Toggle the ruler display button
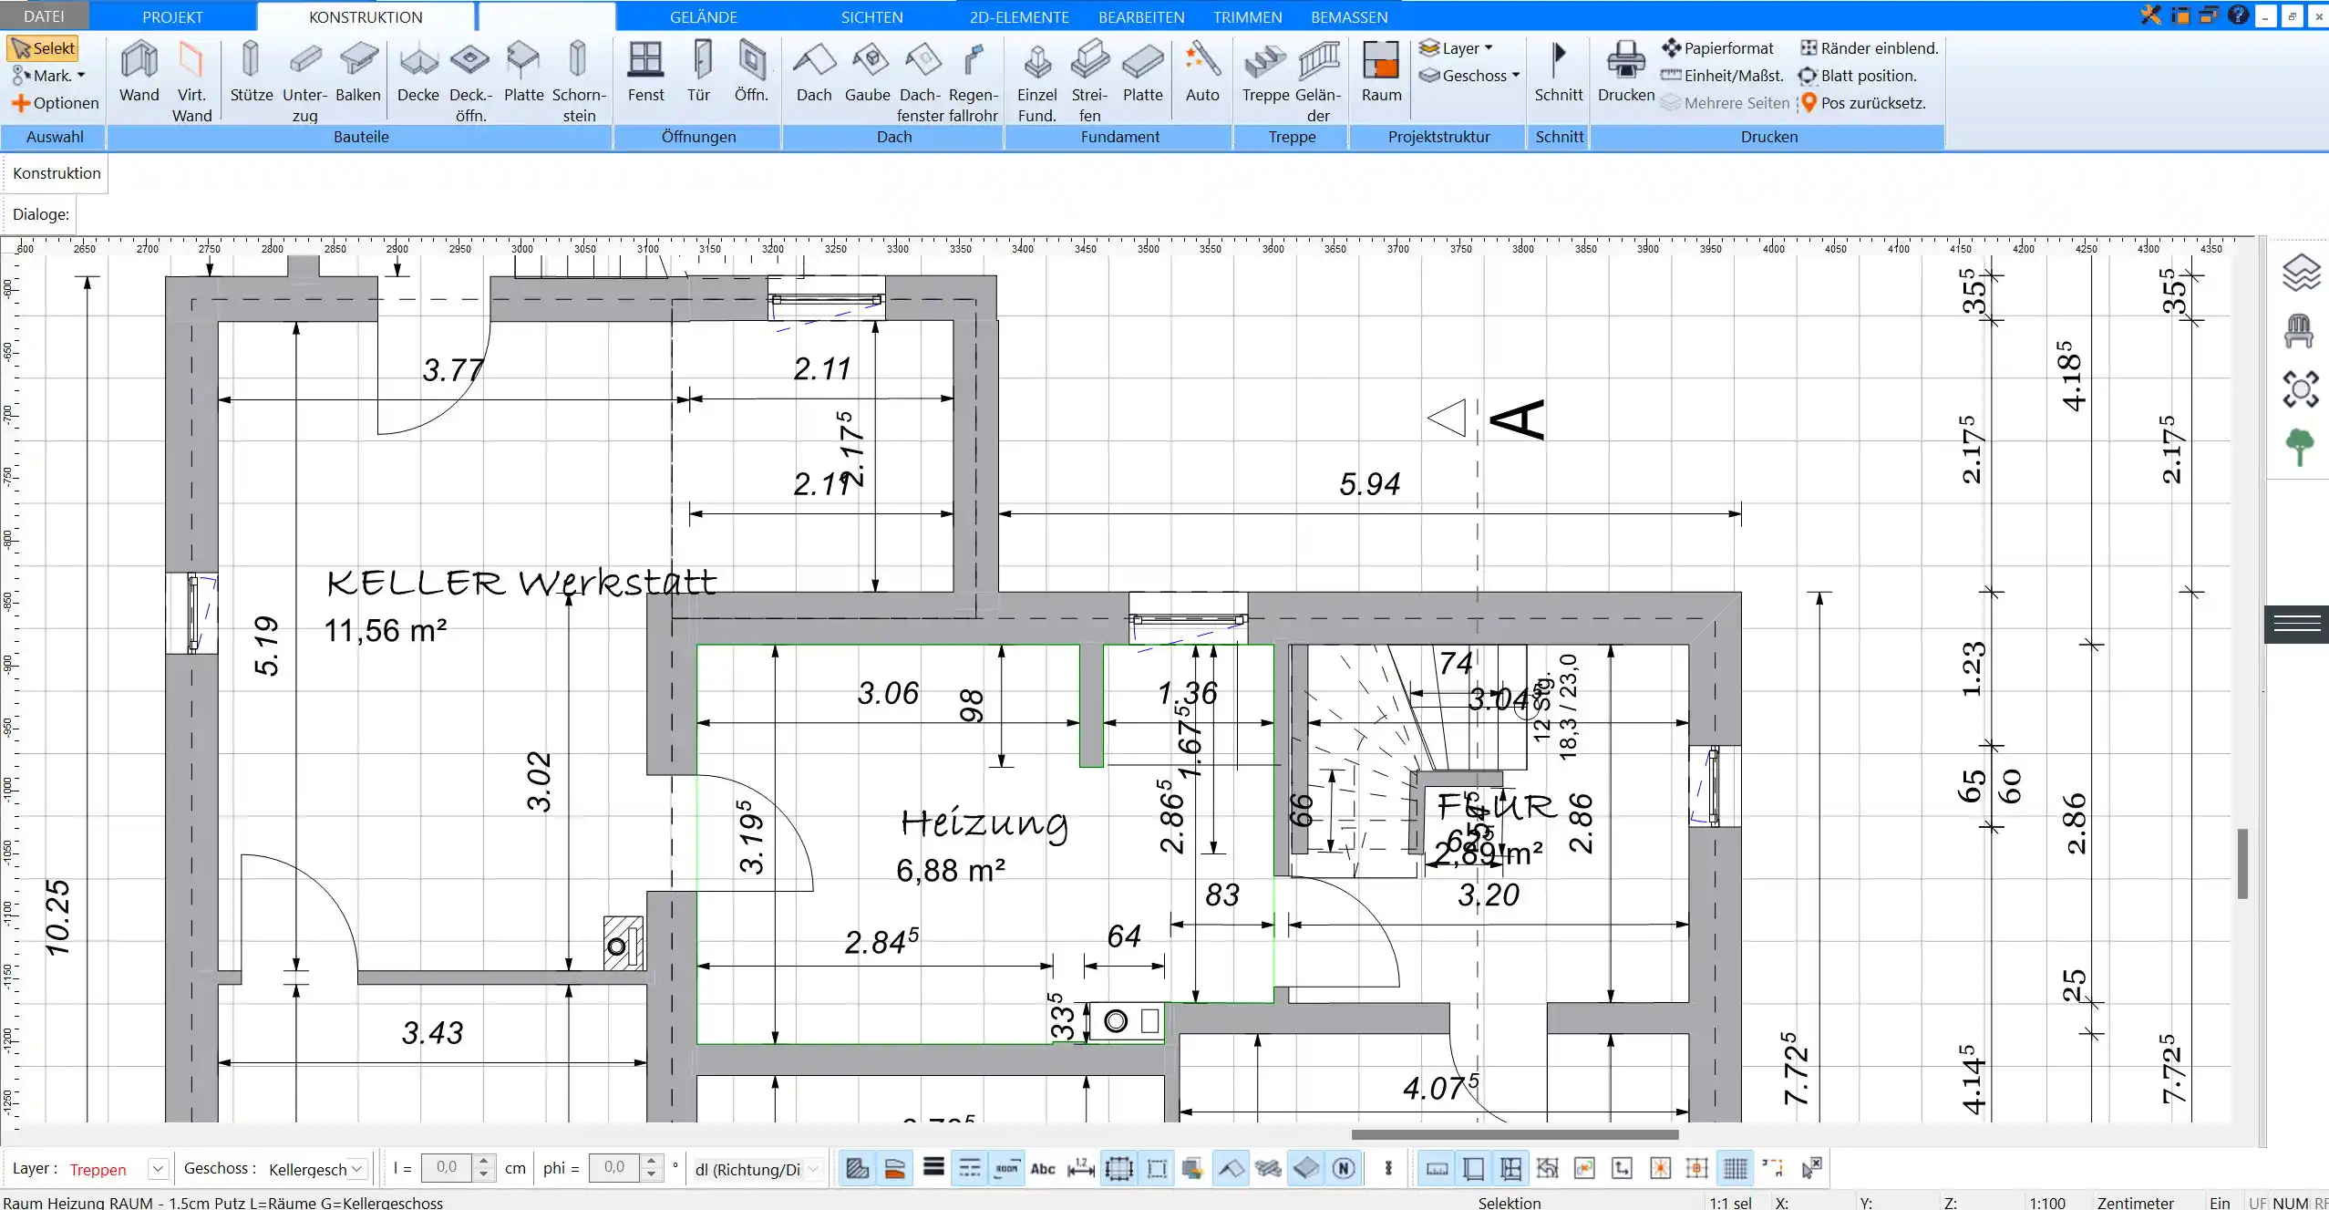 pyautogui.click(x=1437, y=1169)
